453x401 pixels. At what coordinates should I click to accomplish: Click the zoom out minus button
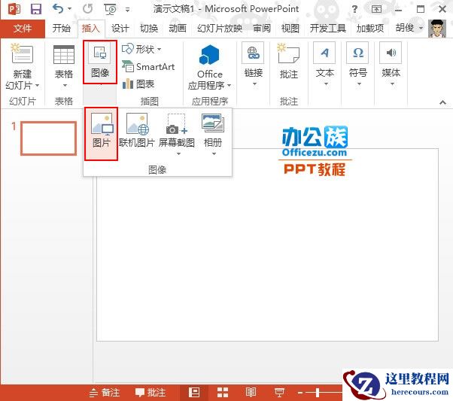(x=300, y=393)
